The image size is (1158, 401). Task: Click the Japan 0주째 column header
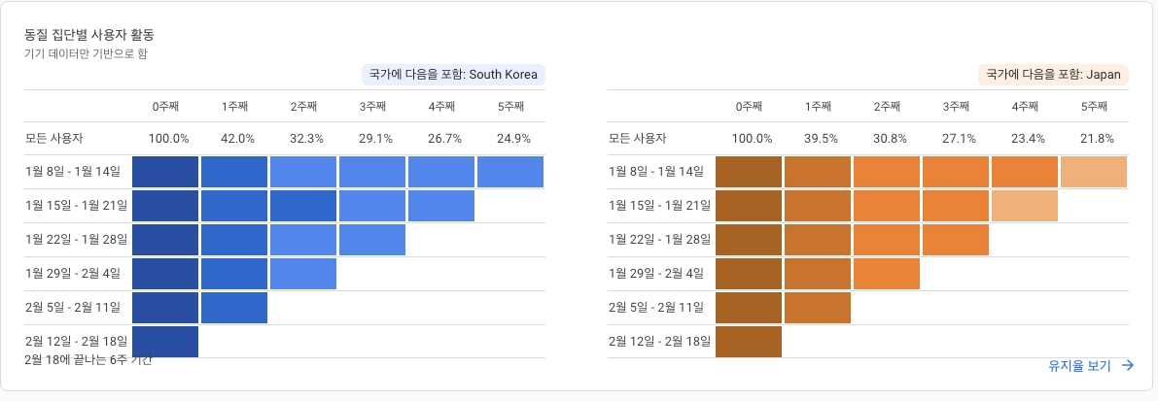(x=749, y=107)
